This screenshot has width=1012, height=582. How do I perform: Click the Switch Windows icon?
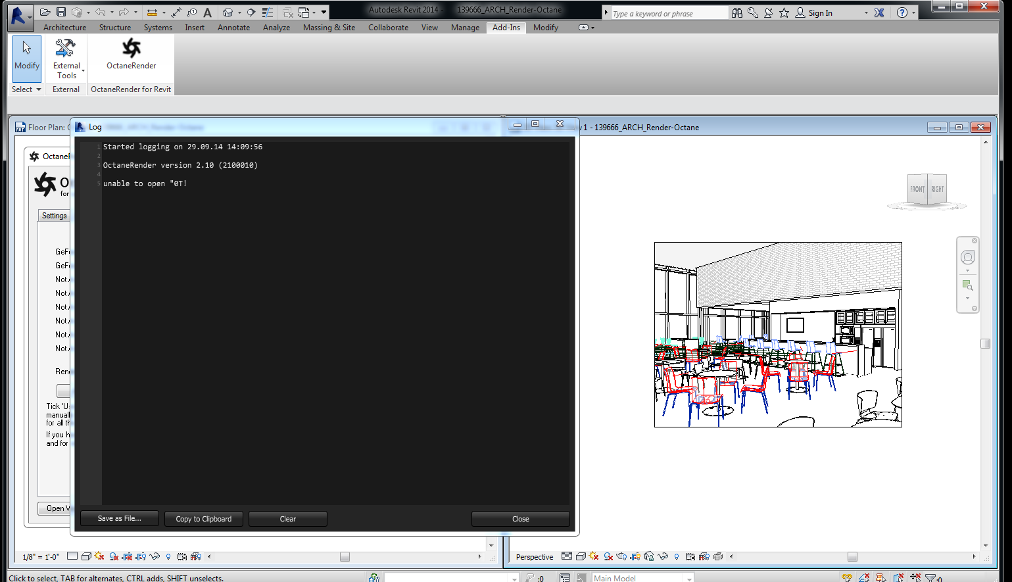pyautogui.click(x=304, y=12)
